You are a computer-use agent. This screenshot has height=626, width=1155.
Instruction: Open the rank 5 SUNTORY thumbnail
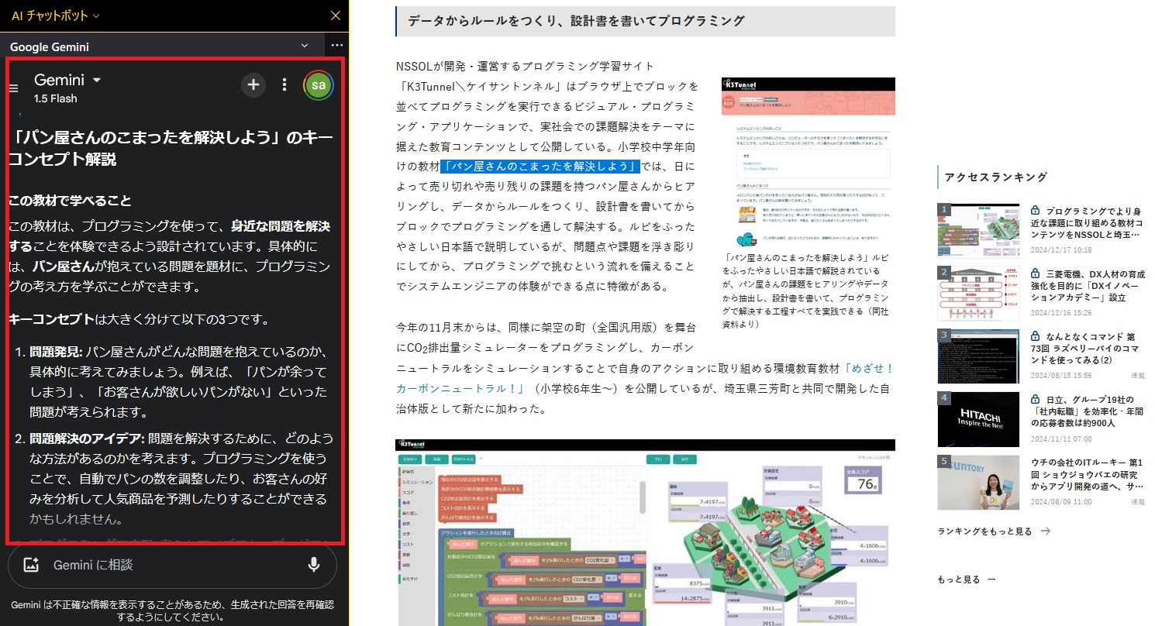click(978, 482)
